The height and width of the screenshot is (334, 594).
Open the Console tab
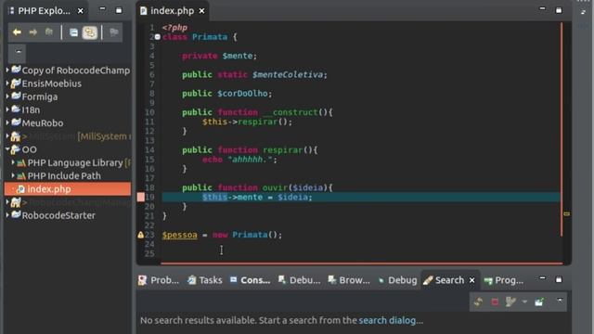[x=250, y=280]
